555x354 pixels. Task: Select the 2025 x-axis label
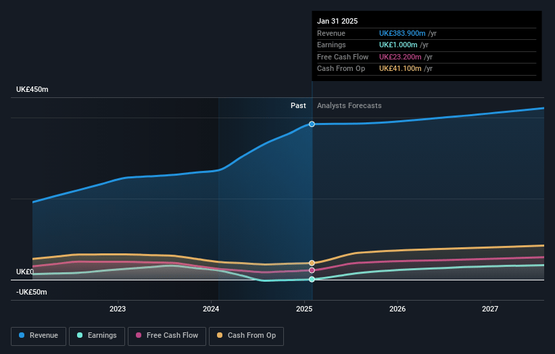click(304, 309)
